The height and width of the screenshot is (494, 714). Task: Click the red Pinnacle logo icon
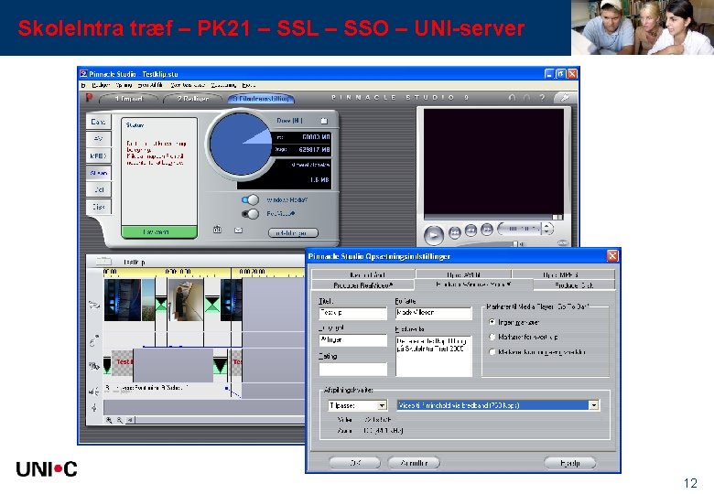tap(90, 97)
